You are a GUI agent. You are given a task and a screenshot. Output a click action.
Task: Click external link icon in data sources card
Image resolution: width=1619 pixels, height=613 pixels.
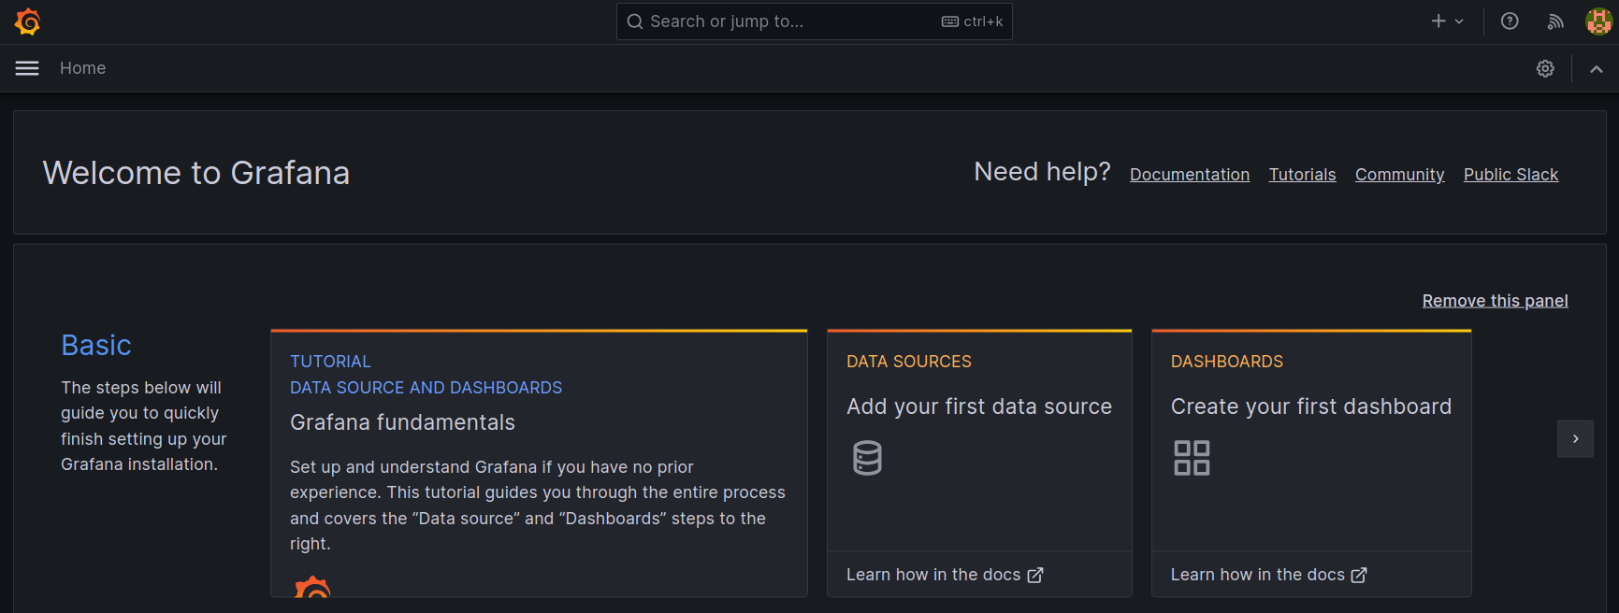(x=1034, y=576)
